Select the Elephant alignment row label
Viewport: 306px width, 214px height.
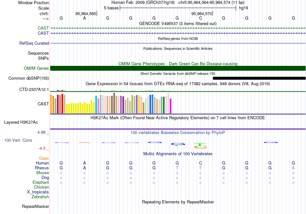pyautogui.click(x=41, y=182)
